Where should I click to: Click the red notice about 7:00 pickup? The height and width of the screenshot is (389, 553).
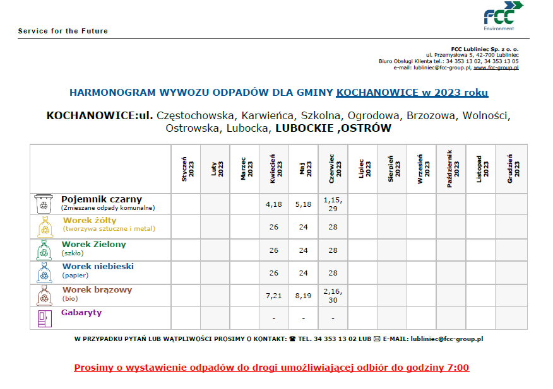click(x=271, y=368)
